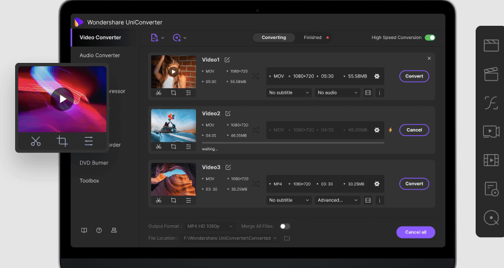This screenshot has height=268, width=504.
Task: Click scissors in floating preview panel
Action: pos(36,141)
